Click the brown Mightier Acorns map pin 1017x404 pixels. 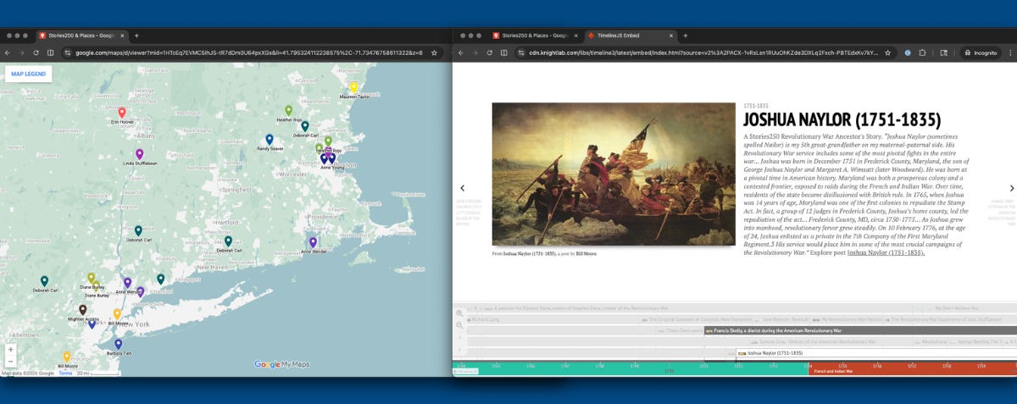(82, 310)
